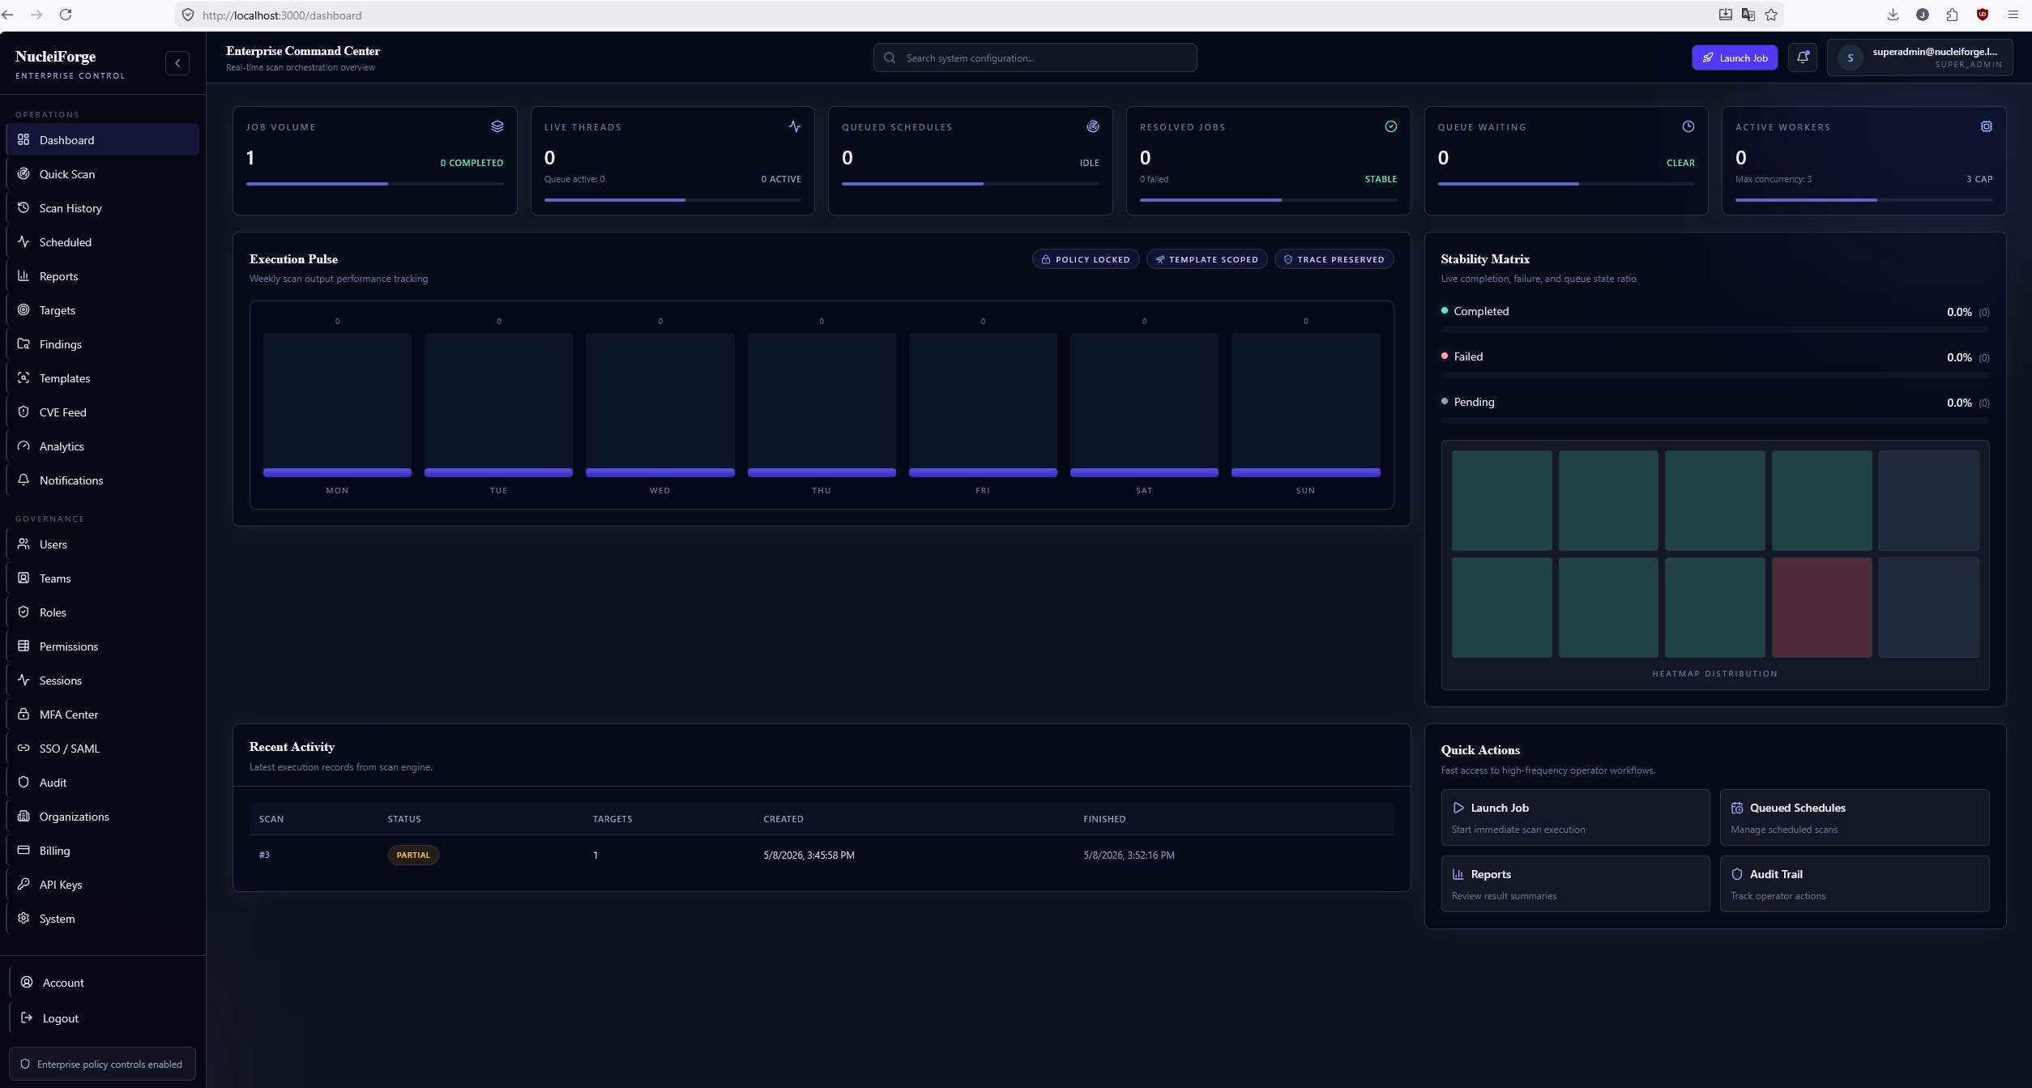Open the Audit Trail quick action card

point(1855,884)
